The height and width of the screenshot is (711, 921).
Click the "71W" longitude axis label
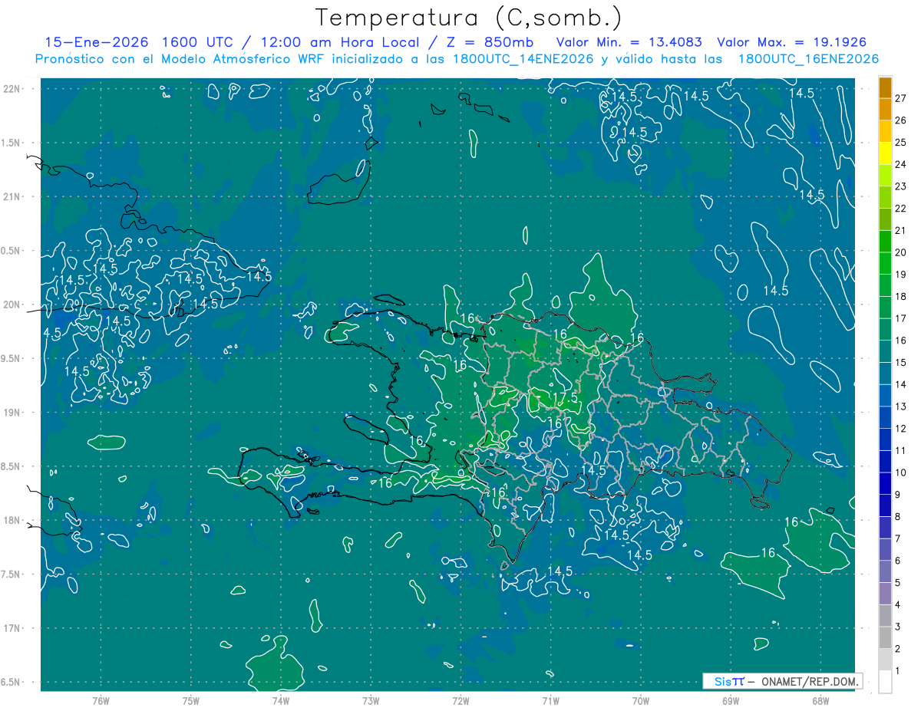pos(550,702)
